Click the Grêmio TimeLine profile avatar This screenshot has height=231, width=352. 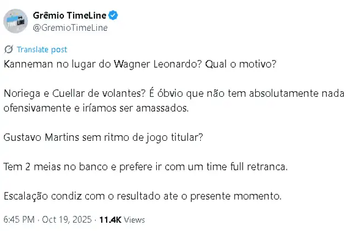pyautogui.click(x=16, y=21)
